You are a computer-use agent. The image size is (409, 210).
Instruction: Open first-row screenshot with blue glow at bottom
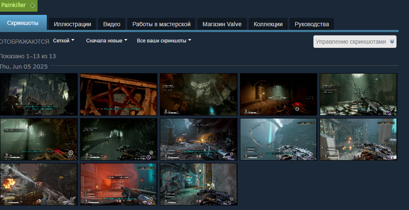pos(199,94)
